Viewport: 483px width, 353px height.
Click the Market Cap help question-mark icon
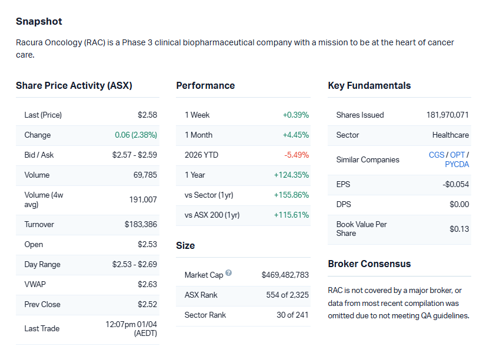tap(228, 274)
